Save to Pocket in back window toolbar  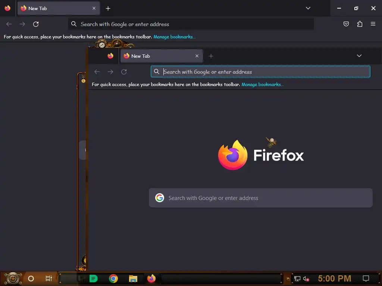pos(346,24)
